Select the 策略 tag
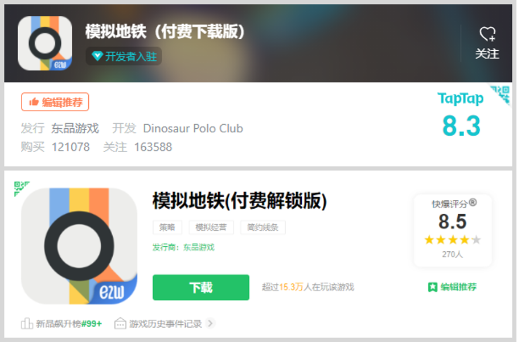517x342 pixels. point(167,227)
